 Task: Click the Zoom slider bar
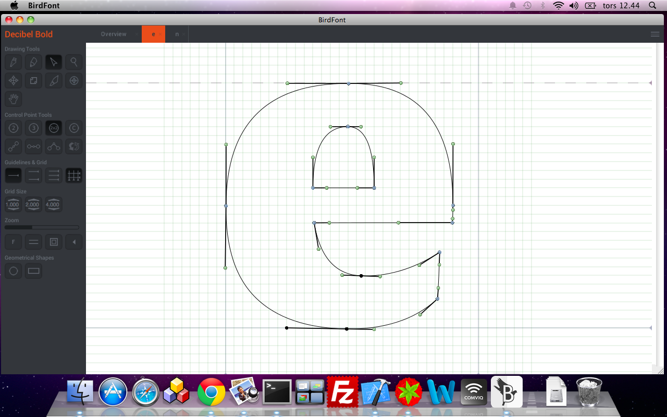pos(42,227)
